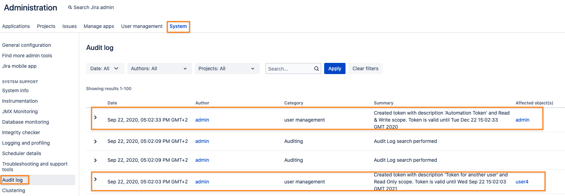Open affected object user4 link
This screenshot has width=565, height=196.
click(x=522, y=182)
